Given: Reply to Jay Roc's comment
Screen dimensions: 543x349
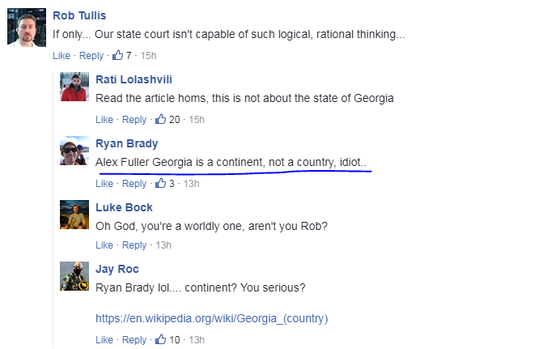Looking at the screenshot, I should click(134, 340).
